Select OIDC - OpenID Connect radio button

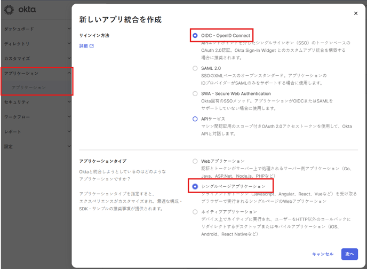click(195, 36)
